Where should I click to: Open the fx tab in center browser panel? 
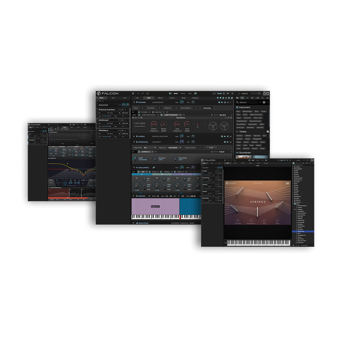pos(252,98)
